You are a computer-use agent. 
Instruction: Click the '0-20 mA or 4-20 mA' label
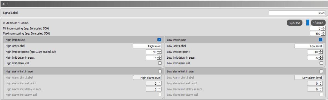click(x=16, y=23)
